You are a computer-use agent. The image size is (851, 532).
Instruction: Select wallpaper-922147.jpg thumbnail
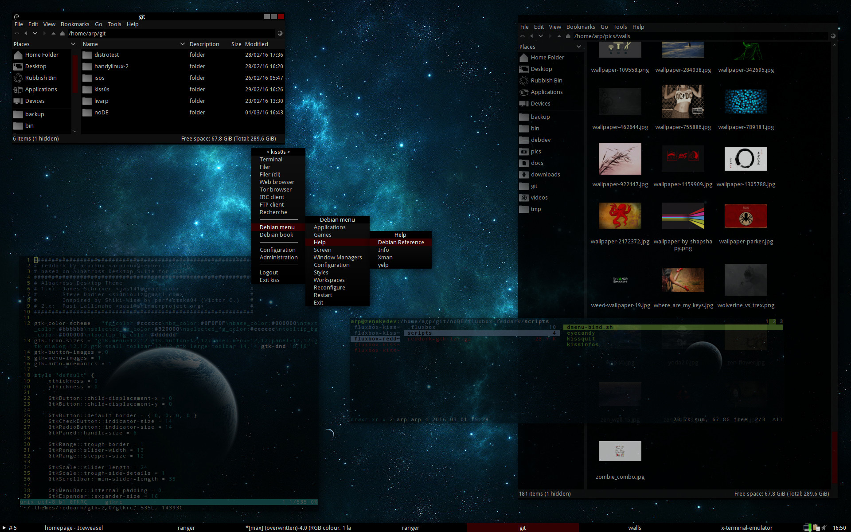coord(620,159)
